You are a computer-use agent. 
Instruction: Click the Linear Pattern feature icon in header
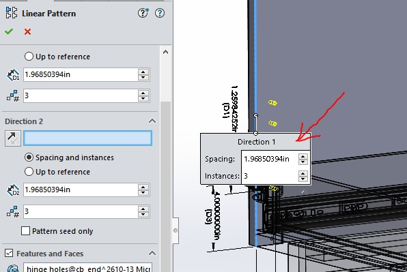[x=12, y=13]
